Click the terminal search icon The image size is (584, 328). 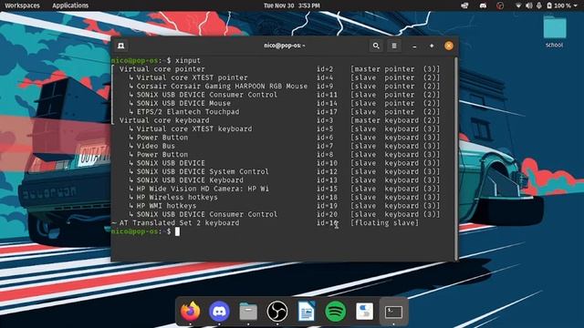click(x=376, y=46)
